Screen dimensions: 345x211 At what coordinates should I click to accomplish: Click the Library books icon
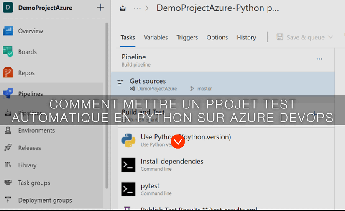pos(8,165)
